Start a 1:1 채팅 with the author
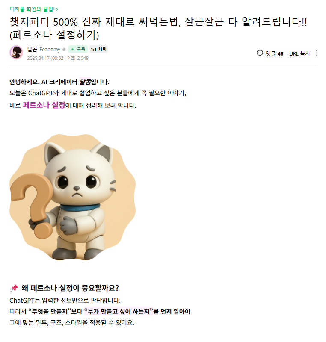 (99, 49)
